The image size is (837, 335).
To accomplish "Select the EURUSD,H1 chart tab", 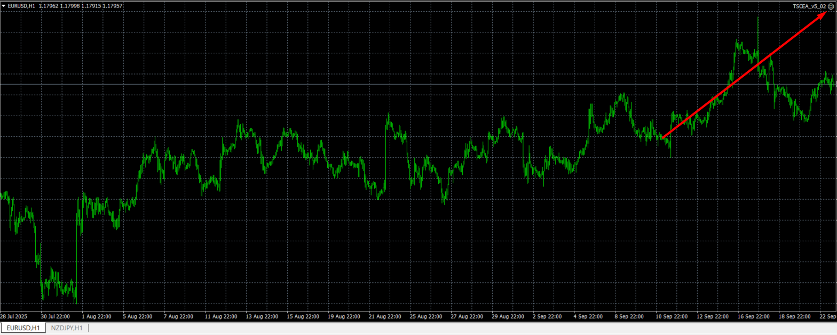I will pos(23,328).
